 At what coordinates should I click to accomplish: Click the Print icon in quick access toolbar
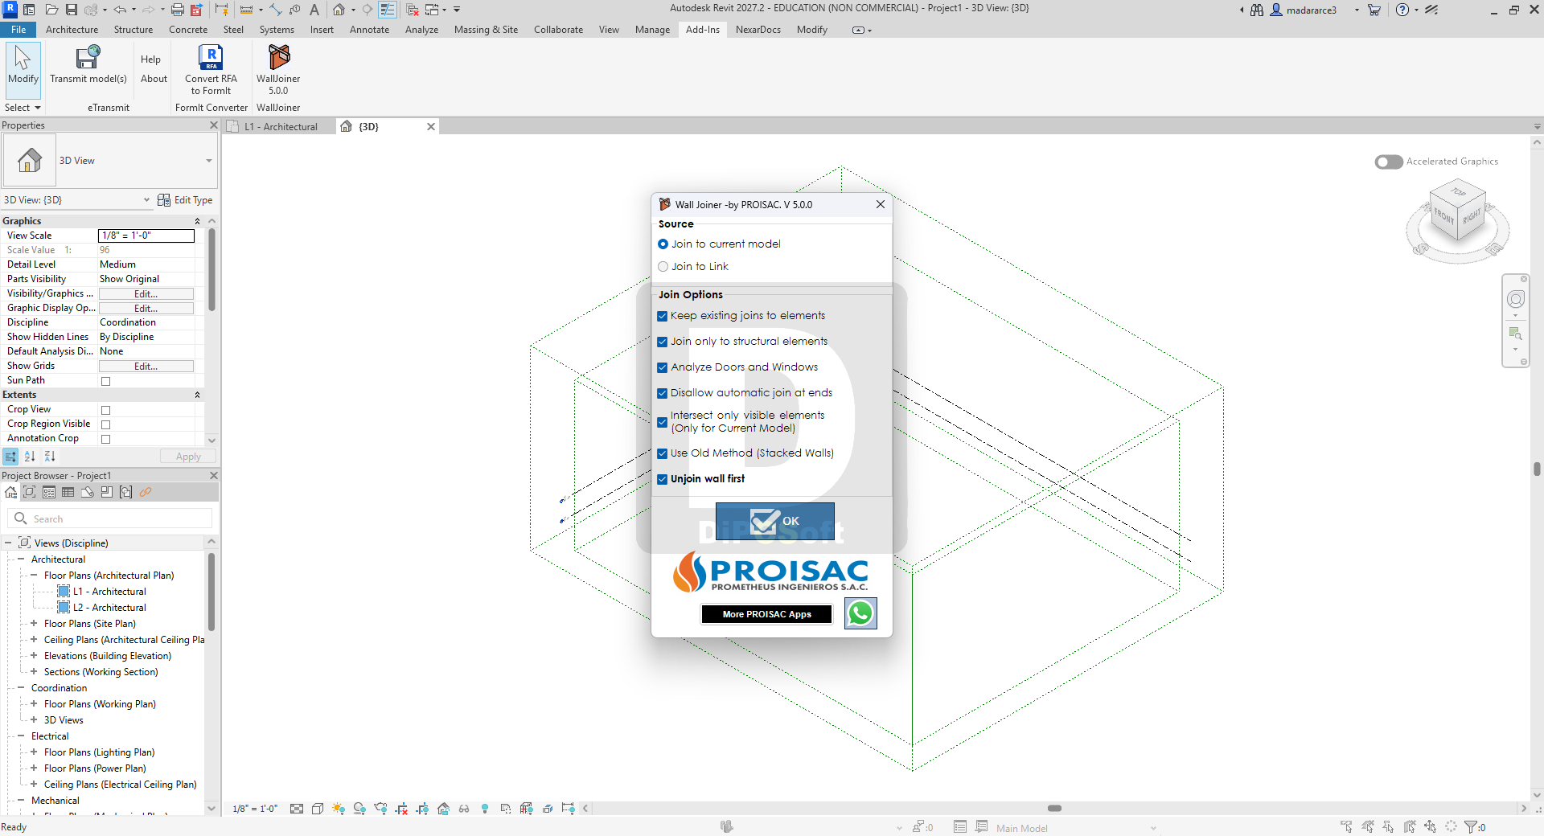coord(178,10)
